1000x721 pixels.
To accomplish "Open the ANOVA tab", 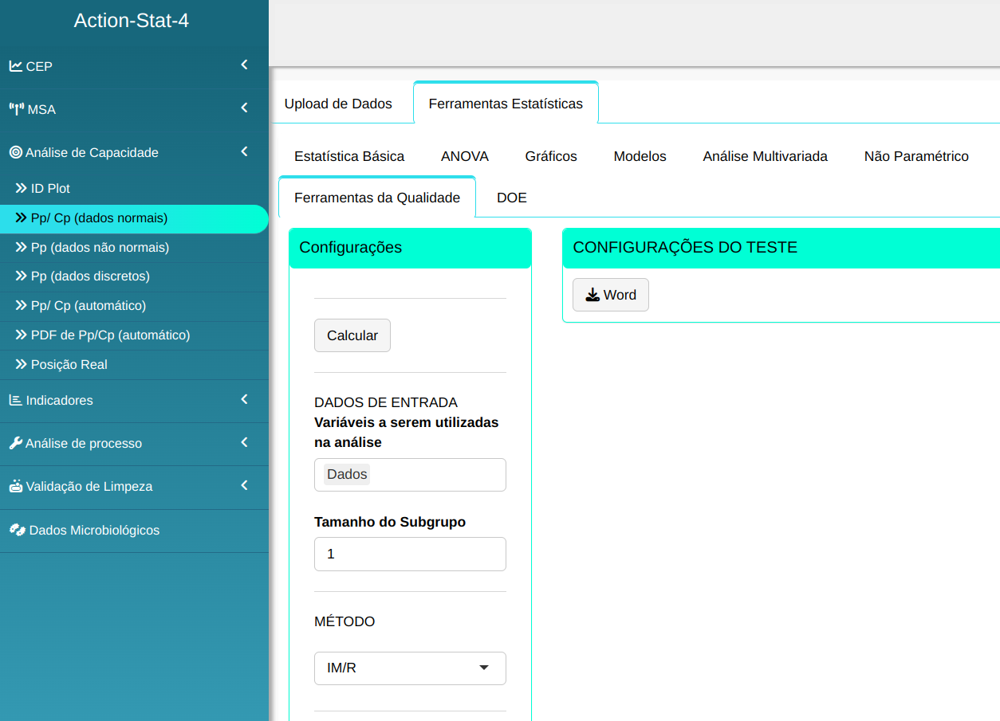I will 464,156.
